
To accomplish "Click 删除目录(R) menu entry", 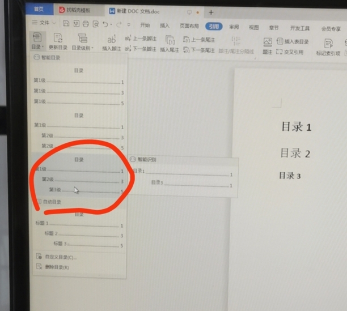I will (x=53, y=267).
